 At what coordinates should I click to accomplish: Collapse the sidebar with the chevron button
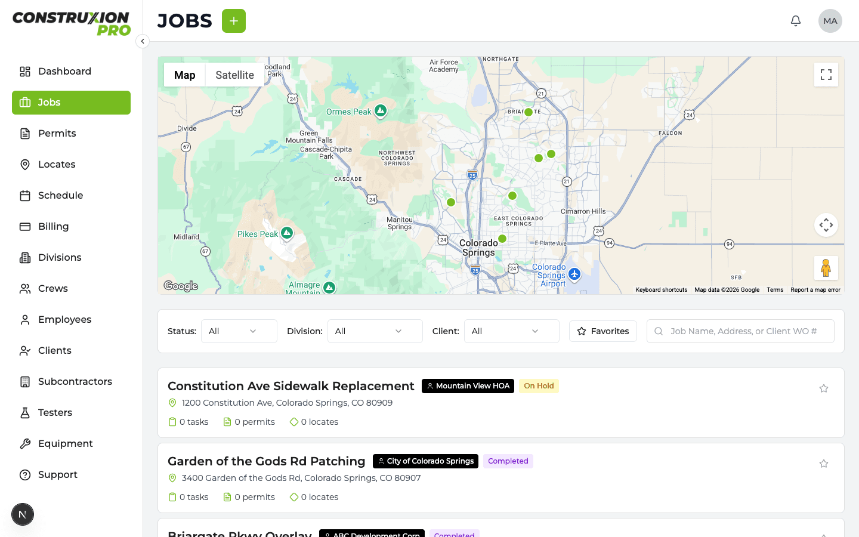(x=143, y=41)
